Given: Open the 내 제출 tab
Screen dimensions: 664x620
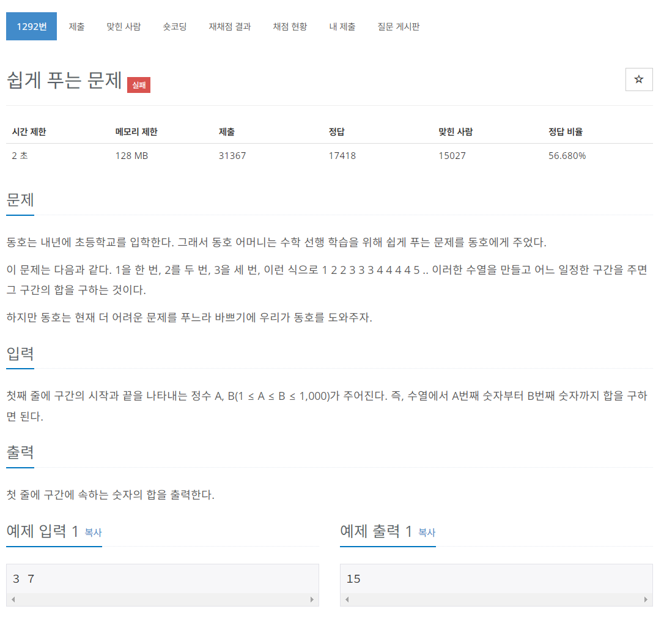Looking at the screenshot, I should click(x=342, y=26).
